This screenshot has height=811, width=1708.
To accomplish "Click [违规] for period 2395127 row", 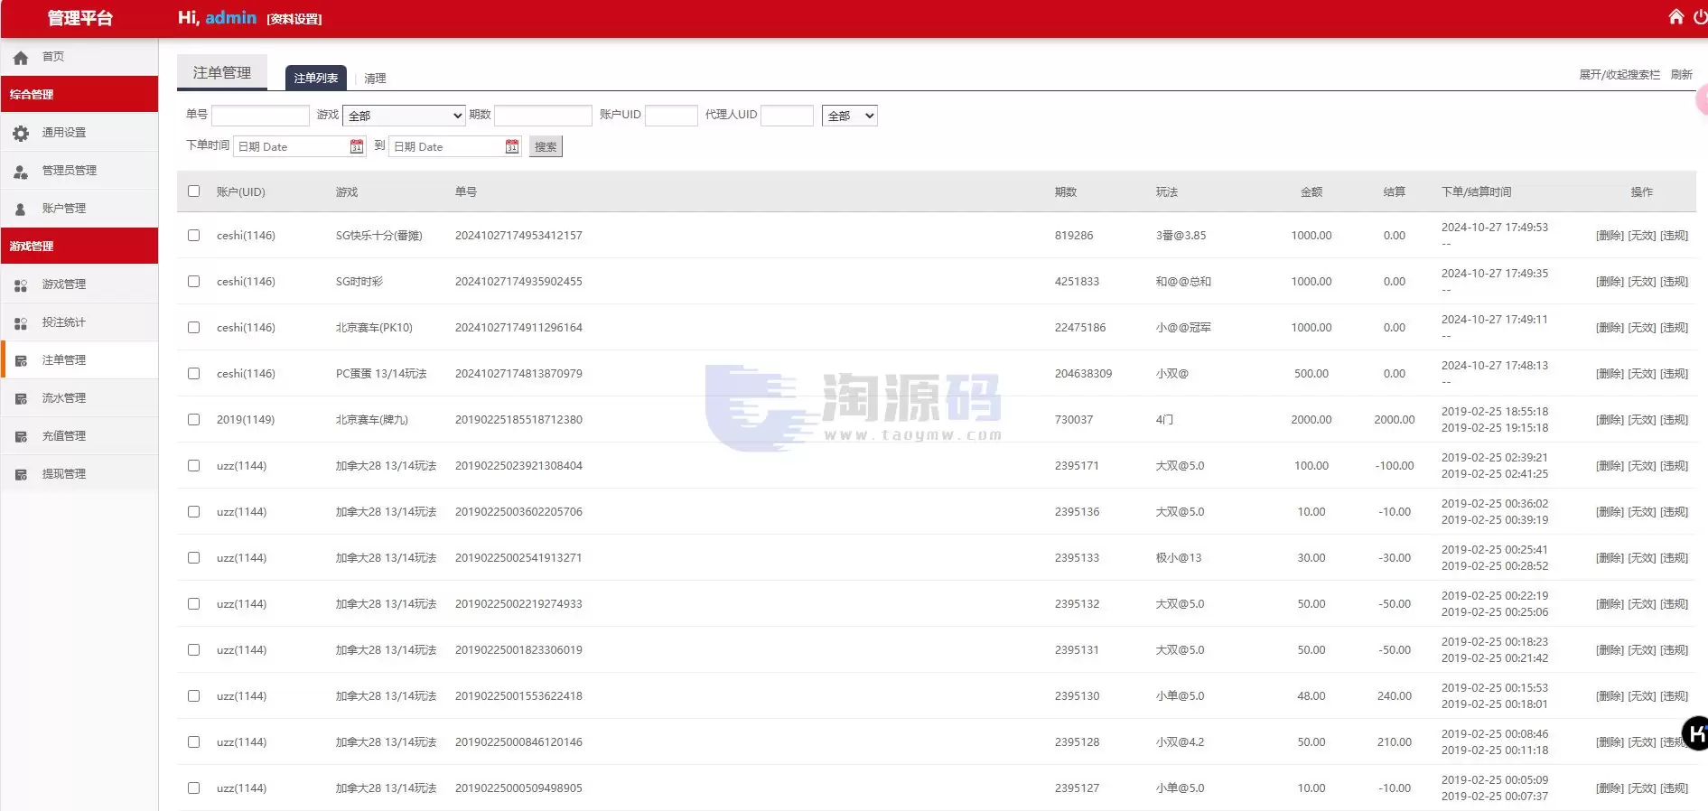I will pos(1674,788).
